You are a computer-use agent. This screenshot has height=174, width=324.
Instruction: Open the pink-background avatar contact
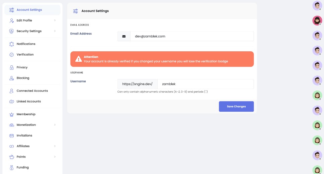pyautogui.click(x=317, y=20)
